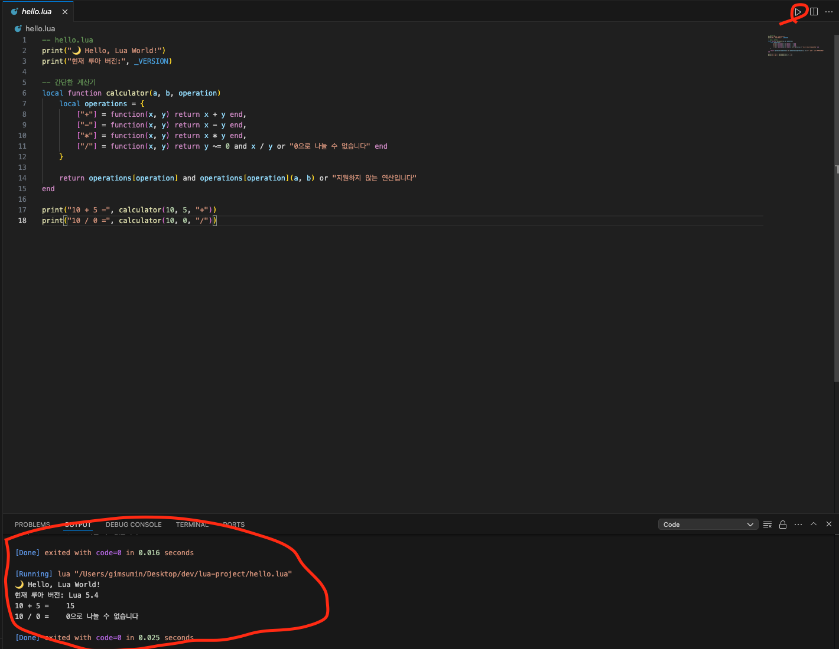This screenshot has width=839, height=649.
Task: Click line number 18 in gutter
Action: (22, 221)
